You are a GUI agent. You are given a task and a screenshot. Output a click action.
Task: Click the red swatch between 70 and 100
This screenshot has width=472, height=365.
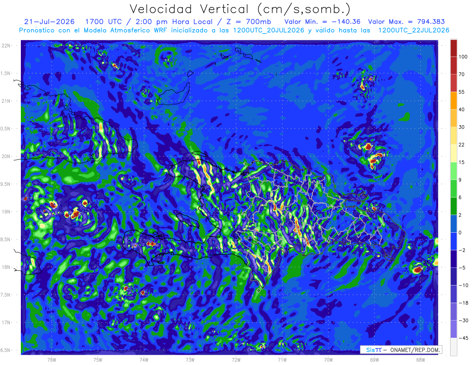[x=454, y=65]
